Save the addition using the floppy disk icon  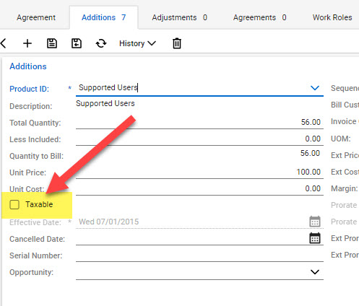(x=52, y=43)
